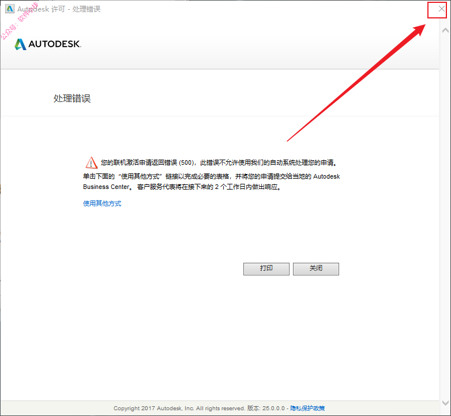Click the 'Business Center' response-time line

click(182, 187)
